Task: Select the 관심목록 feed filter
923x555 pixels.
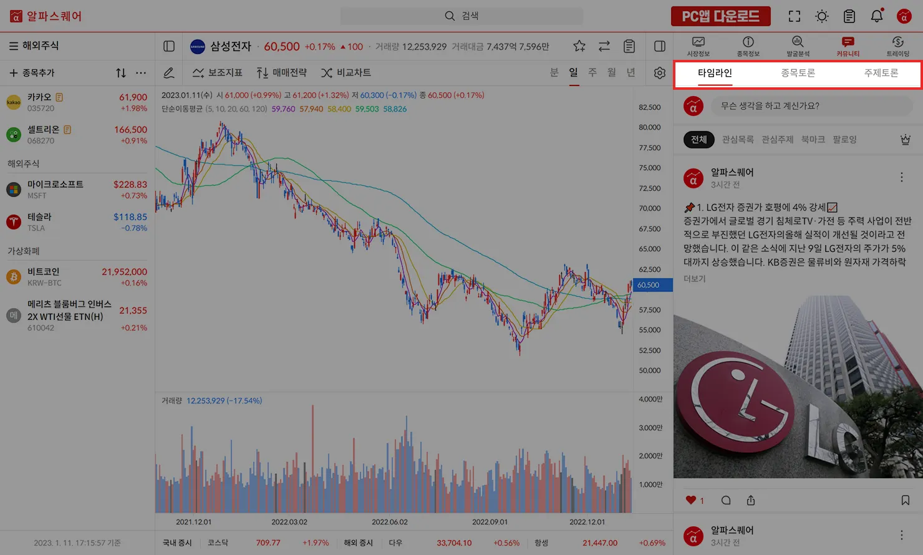Action: [738, 140]
